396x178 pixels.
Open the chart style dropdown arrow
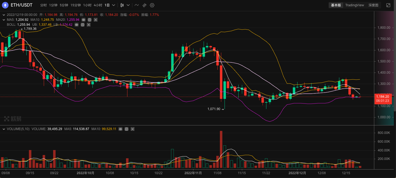[128, 5]
